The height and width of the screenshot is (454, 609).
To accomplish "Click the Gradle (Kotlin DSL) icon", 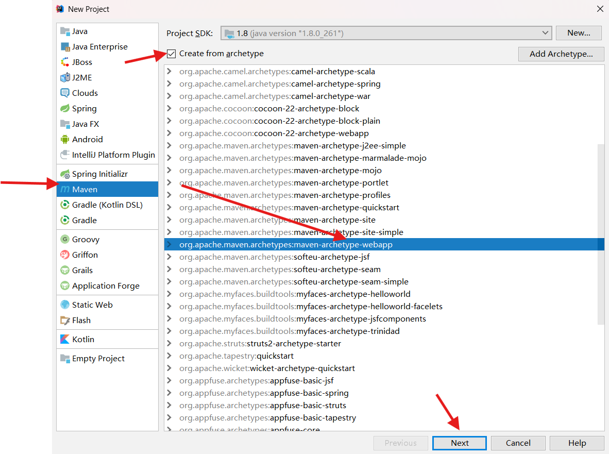I will tap(65, 205).
